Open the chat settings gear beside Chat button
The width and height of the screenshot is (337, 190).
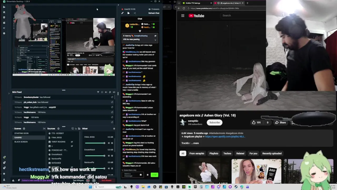[x=147, y=175]
